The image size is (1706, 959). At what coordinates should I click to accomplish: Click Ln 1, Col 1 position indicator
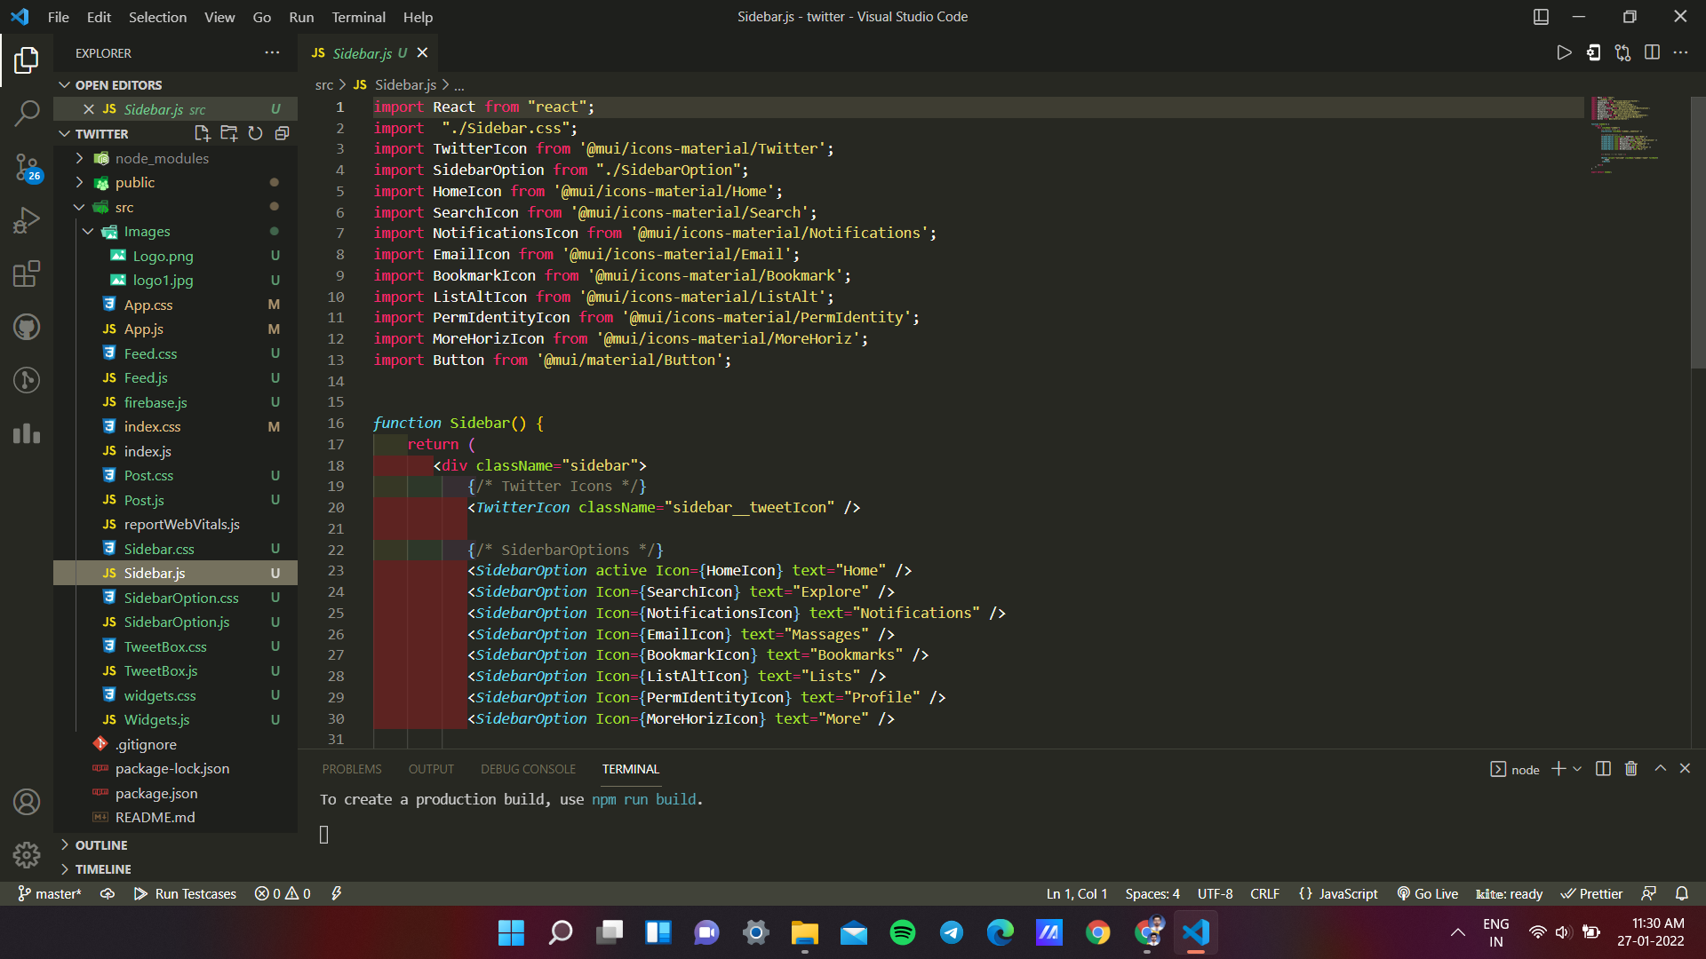pos(1076,893)
